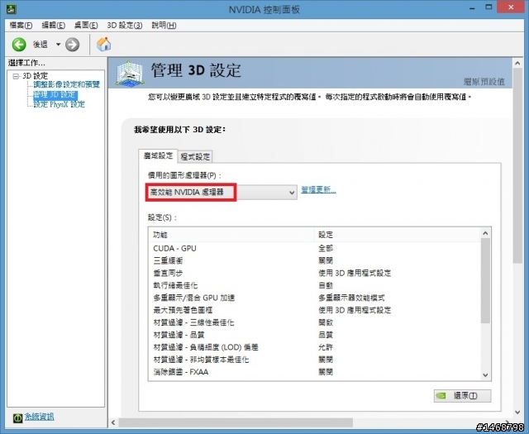529x434 pixels.
Task: Click the NVIDIA logo on 還原 button
Action: click(x=441, y=396)
